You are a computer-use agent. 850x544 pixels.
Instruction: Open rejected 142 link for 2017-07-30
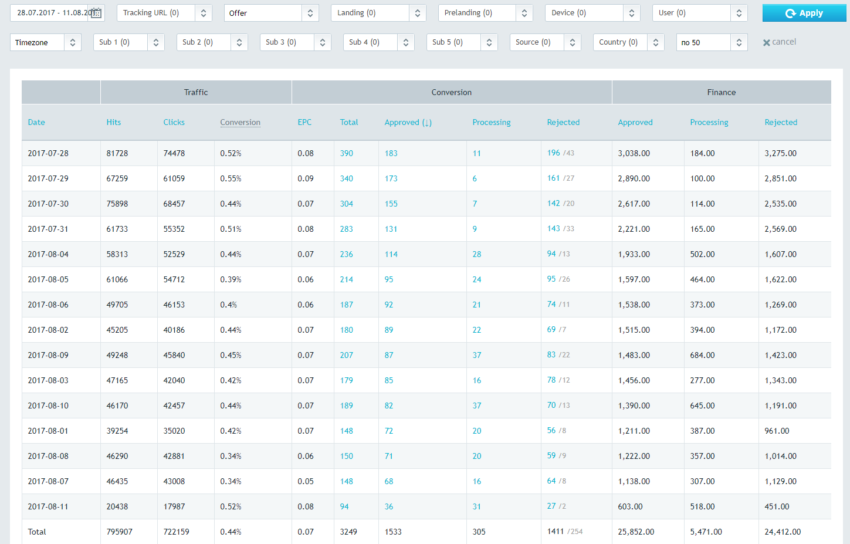[x=554, y=203]
